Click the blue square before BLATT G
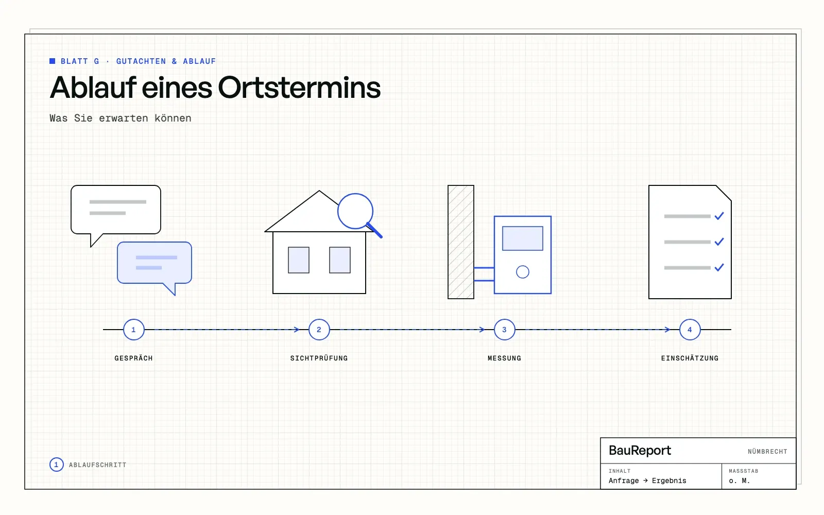 click(x=52, y=61)
